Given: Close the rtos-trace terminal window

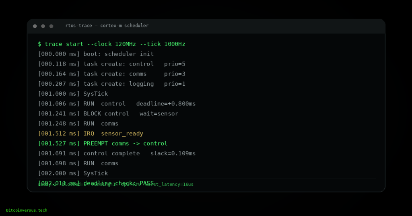Looking at the screenshot, I should [x=35, y=26].
